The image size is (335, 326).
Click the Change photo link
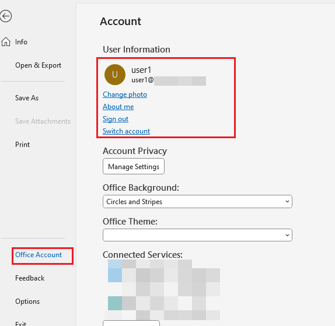[125, 94]
